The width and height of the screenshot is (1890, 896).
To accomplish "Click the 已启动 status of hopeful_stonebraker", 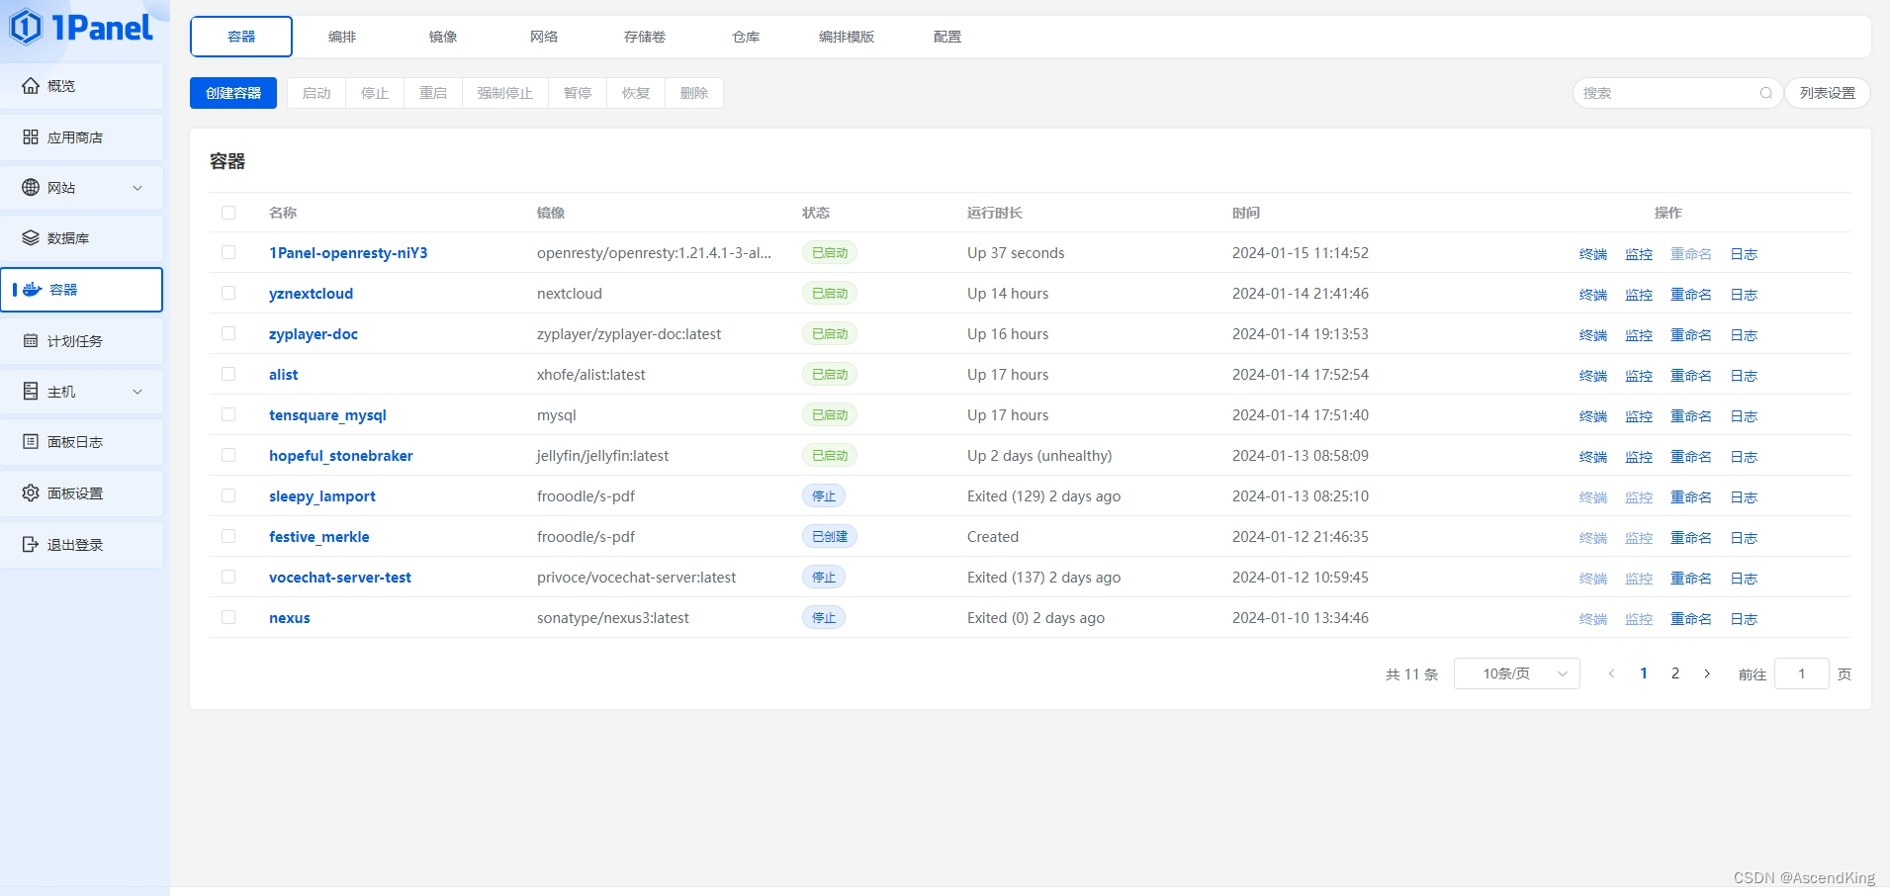I will (830, 456).
